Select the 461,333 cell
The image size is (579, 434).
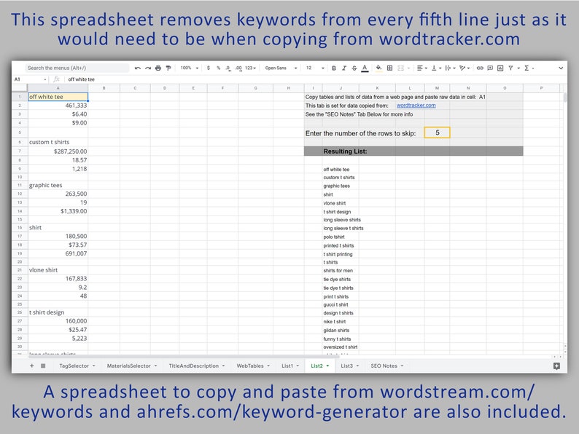click(58, 106)
